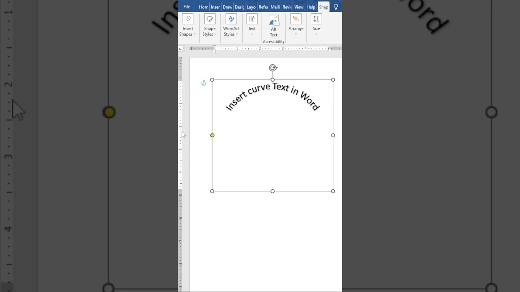Click the top-right corner sizing handle
This screenshot has height=292, width=520.
click(333, 80)
